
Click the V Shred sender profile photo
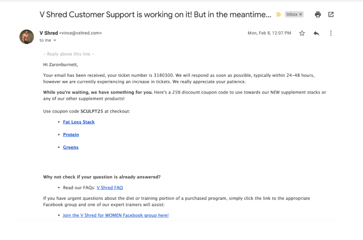27,37
